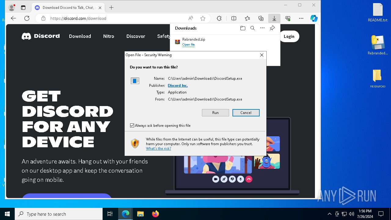Open downloads folder in Downloads panel
The height and width of the screenshot is (220, 391).
pos(243,28)
